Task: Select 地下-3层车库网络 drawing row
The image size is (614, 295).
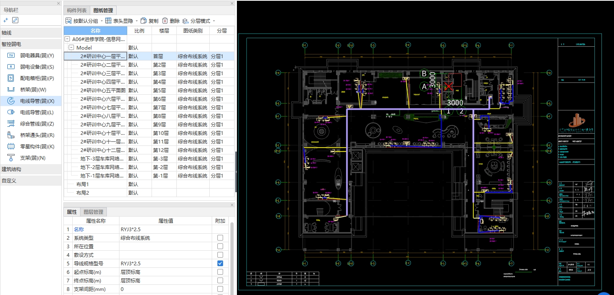Action: (149, 158)
